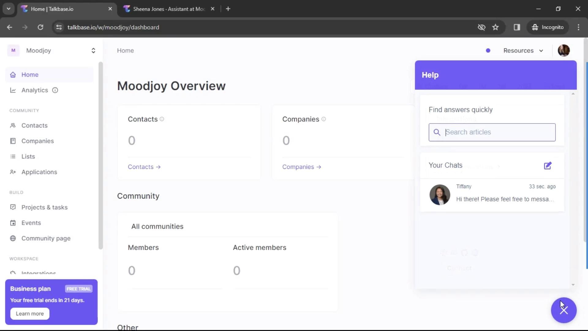Click the Applications person-plus icon

(x=13, y=172)
